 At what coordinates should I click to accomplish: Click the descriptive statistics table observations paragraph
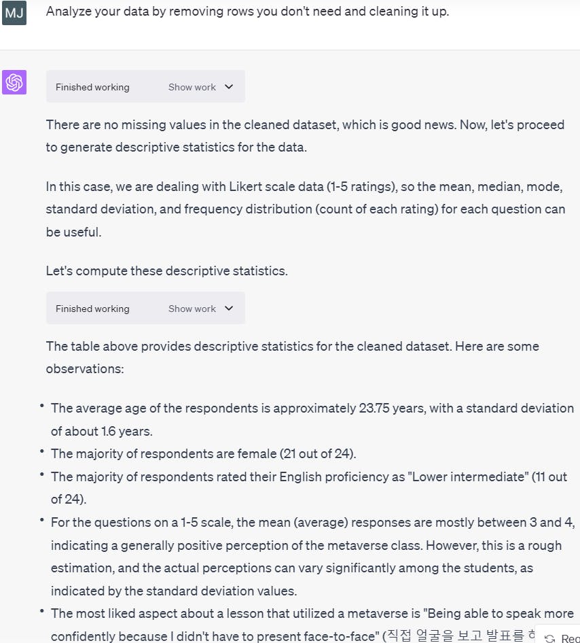292,357
